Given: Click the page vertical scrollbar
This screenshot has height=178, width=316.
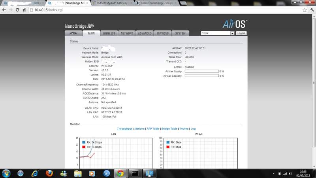Looking at the screenshot, I should [x=314, y=83].
